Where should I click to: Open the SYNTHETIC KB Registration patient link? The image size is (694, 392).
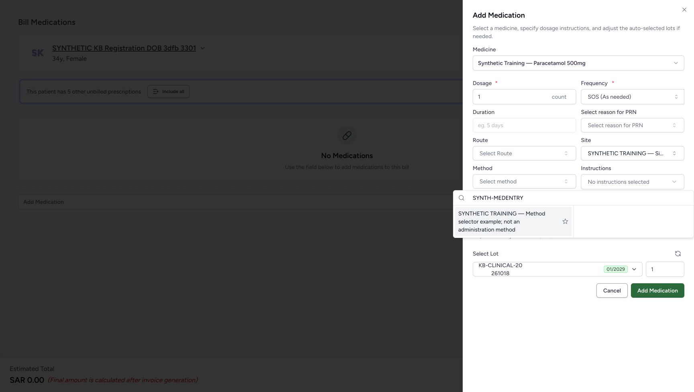tap(124, 48)
